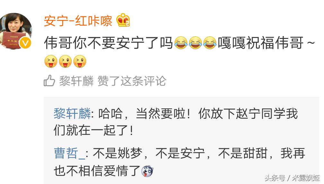Screen dimensions: 324x184
Task: Select the main comment text 伟哥你不要安宁了吗
Action: 109,43
